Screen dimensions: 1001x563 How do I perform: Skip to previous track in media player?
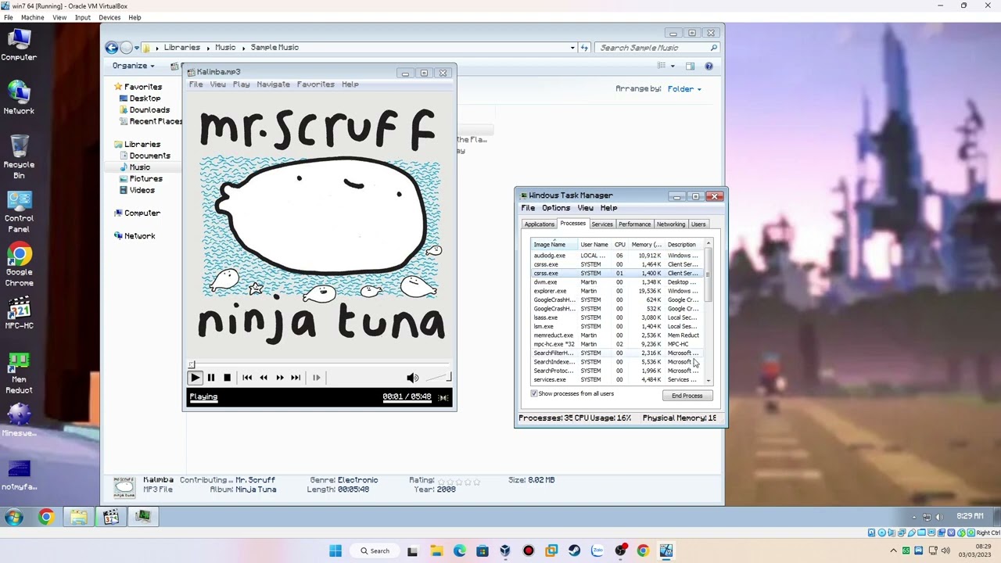coord(247,378)
